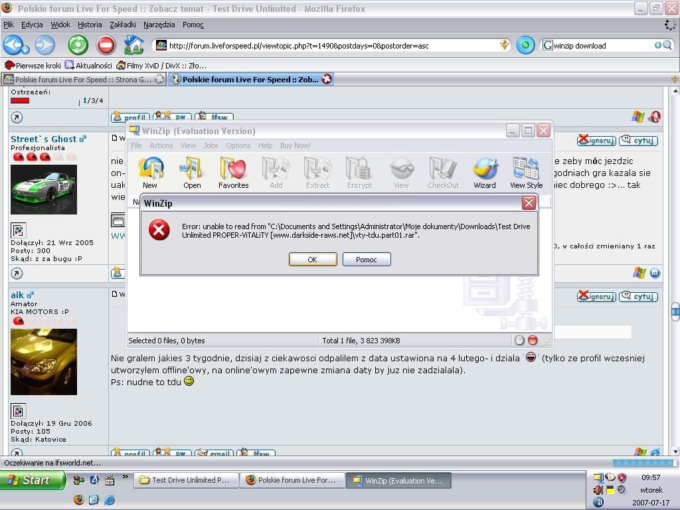Click the Add files icon in WinZip toolbar

(x=276, y=173)
